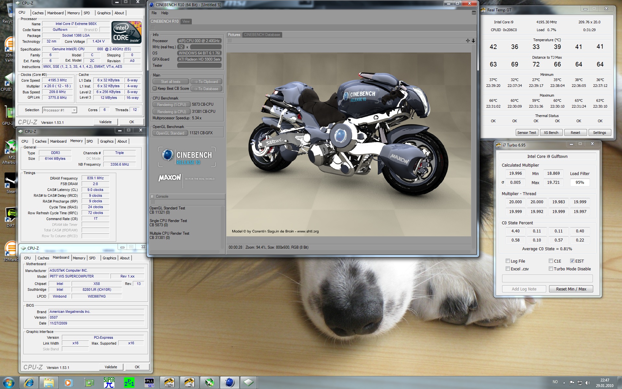This screenshot has width=622, height=389.
Task: Click OK in bottom CPU-Z Mainboard window
Action: pyautogui.click(x=137, y=367)
